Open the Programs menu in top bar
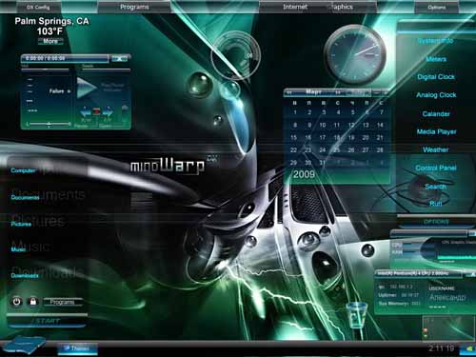This screenshot has height=357, width=476. pos(134,7)
